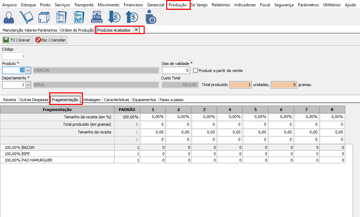Viewport: 360px width, 217px height.
Task: Open the Departamento lookup ellipsis button
Action: point(28,85)
